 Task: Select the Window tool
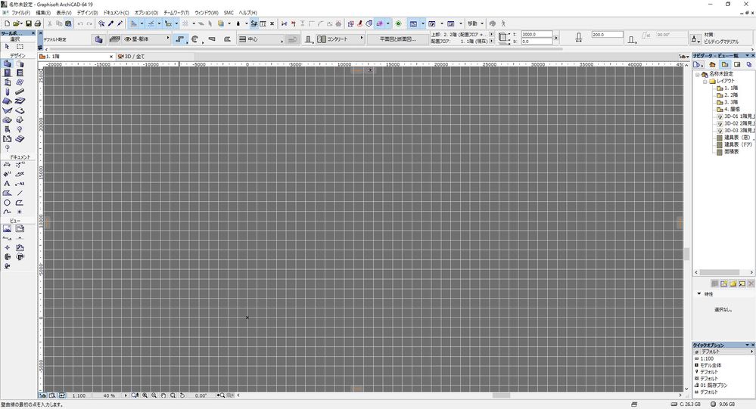click(20, 73)
